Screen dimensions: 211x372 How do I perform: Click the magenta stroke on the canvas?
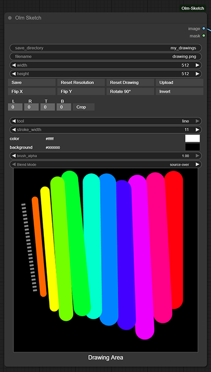(x=141, y=257)
